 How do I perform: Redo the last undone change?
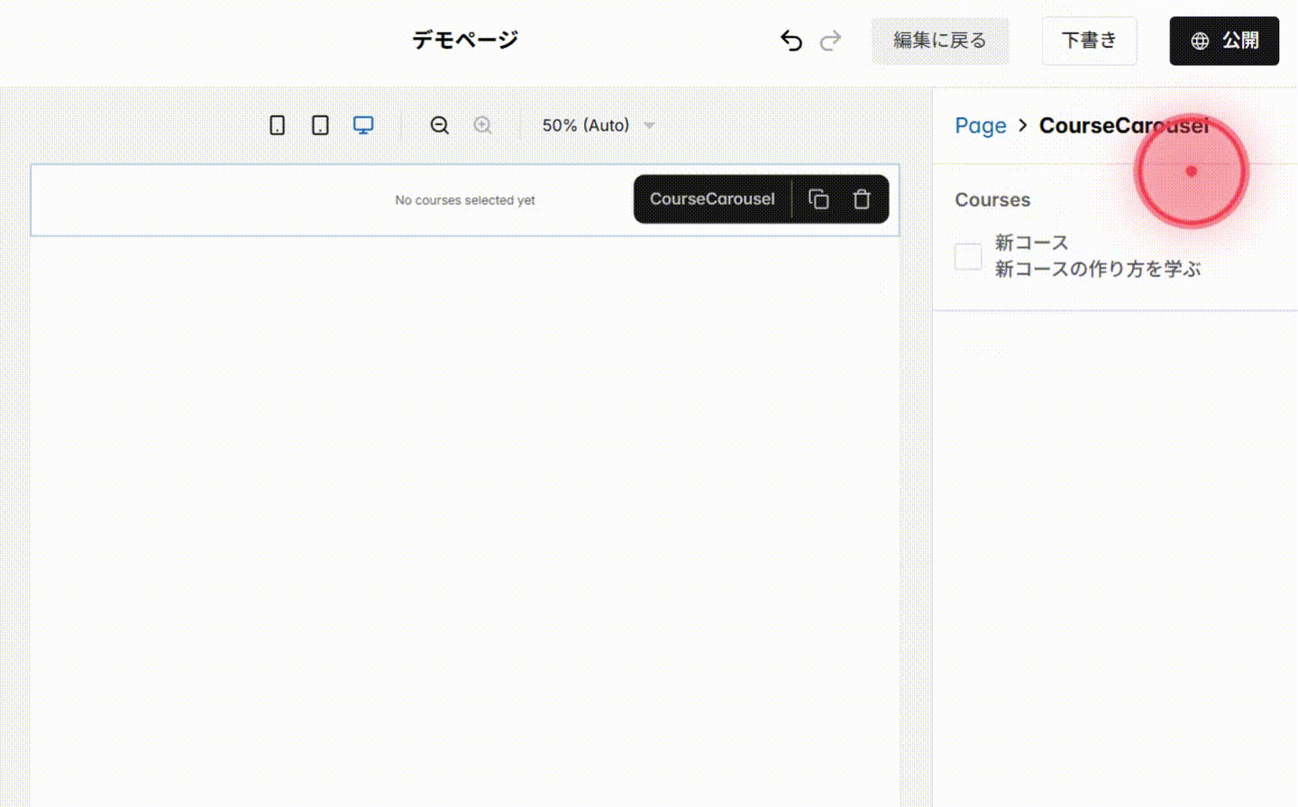[830, 40]
